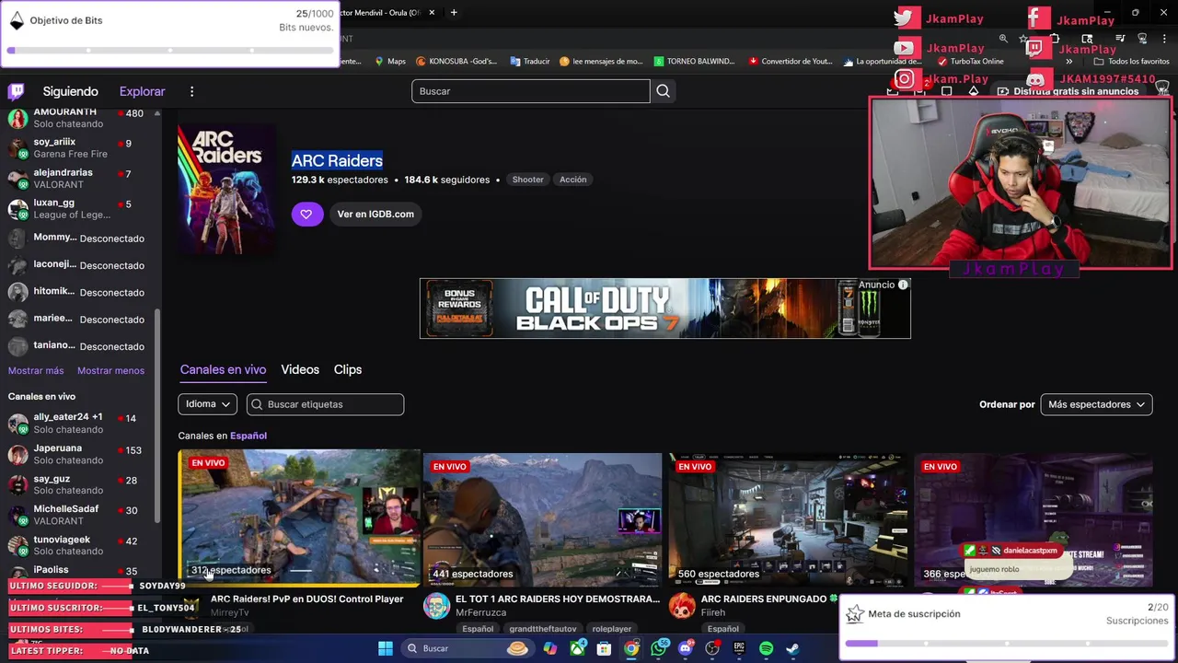Open the 560 espectadores stream thumbnail
This screenshot has width=1178, height=663.
click(788, 518)
